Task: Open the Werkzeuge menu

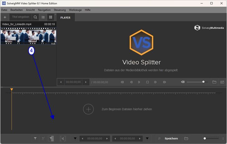Action: click(75, 10)
